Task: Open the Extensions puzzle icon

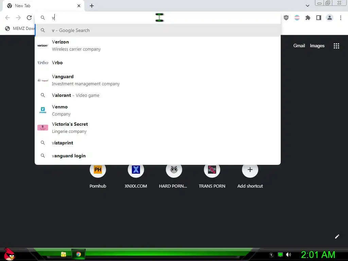Action: (x=308, y=18)
